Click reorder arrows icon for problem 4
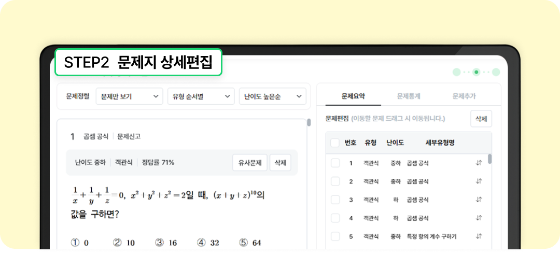The width and height of the screenshot is (560, 254). [479, 218]
